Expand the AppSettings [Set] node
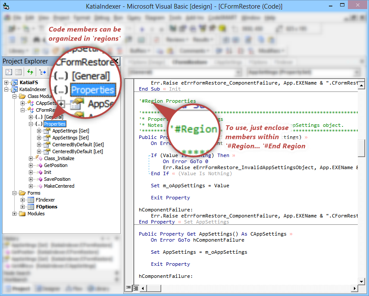369x296 pixels. [39, 138]
